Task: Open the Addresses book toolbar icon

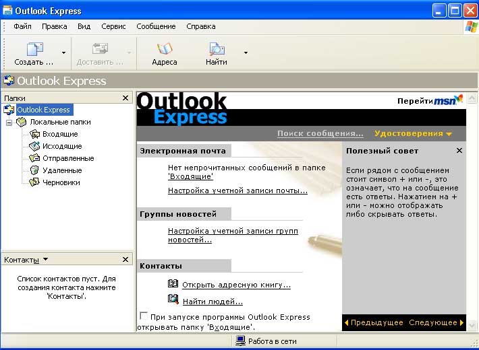Action: (165, 50)
